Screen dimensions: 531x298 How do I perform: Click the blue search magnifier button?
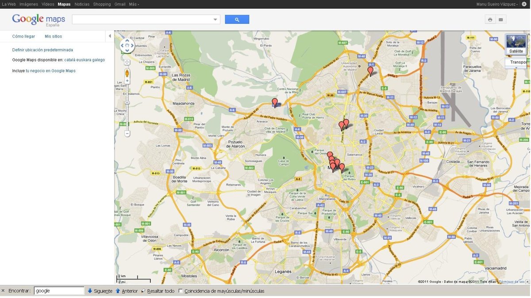[x=237, y=19]
